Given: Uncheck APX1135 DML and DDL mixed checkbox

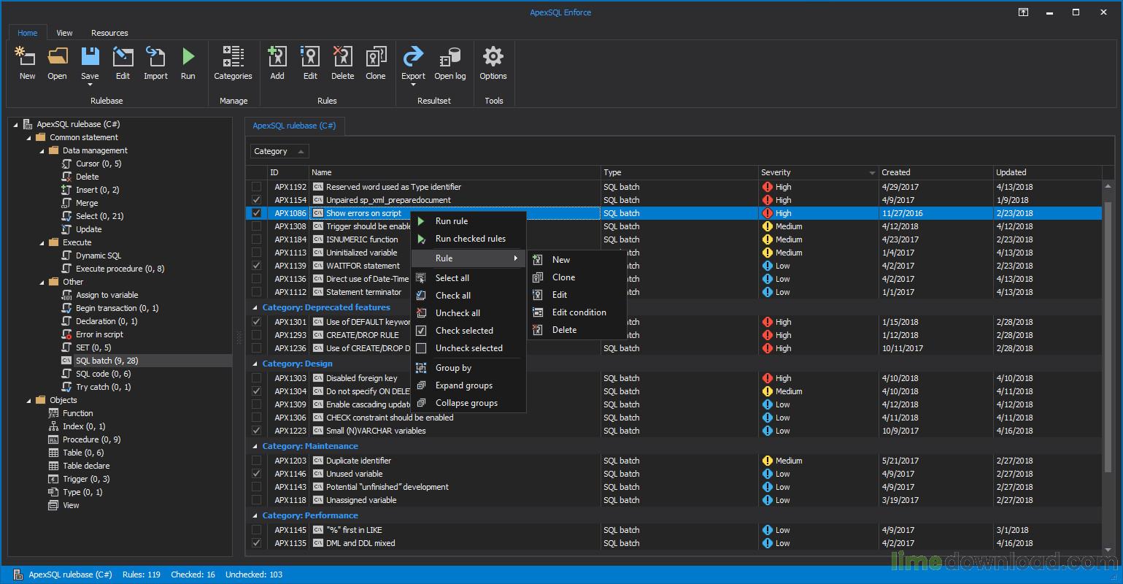Looking at the screenshot, I should tap(256, 543).
